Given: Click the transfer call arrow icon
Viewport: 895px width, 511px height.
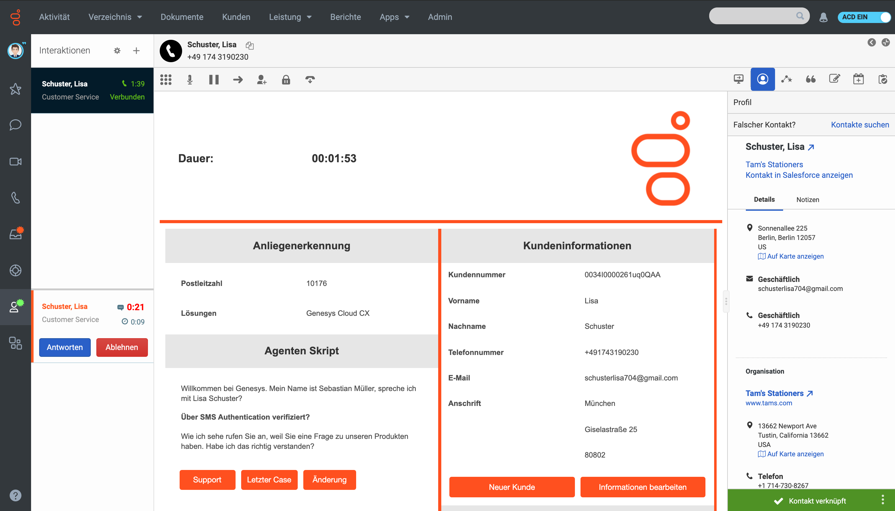Looking at the screenshot, I should click(238, 80).
